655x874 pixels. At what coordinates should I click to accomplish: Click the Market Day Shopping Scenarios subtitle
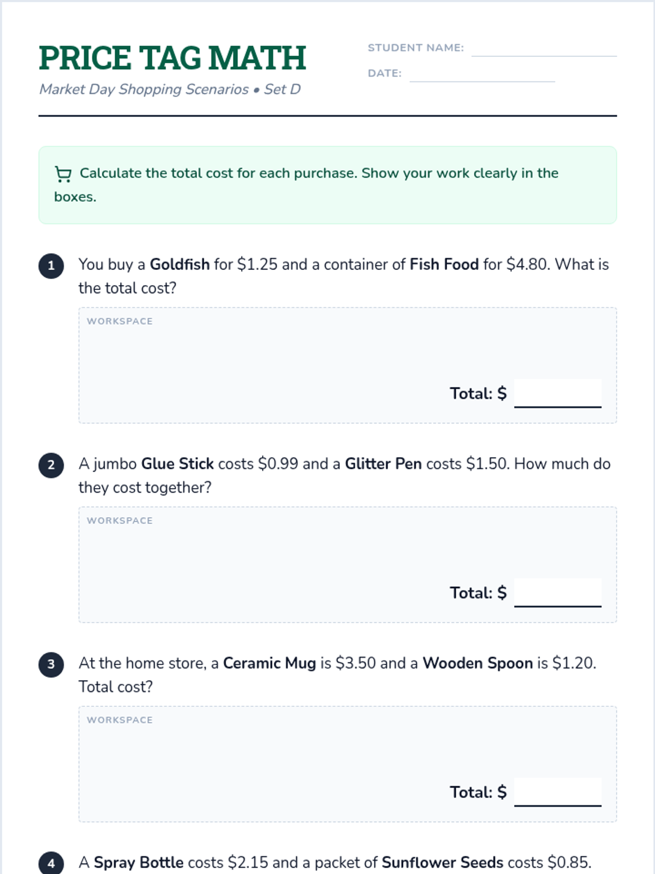170,89
